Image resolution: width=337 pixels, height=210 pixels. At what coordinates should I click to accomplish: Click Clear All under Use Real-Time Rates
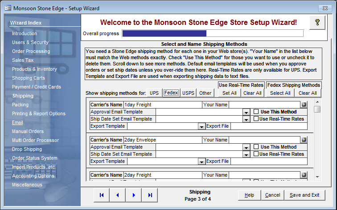point(252,93)
